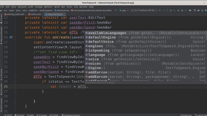
Task: Select the language completion suggestion
Action: tap(145, 55)
